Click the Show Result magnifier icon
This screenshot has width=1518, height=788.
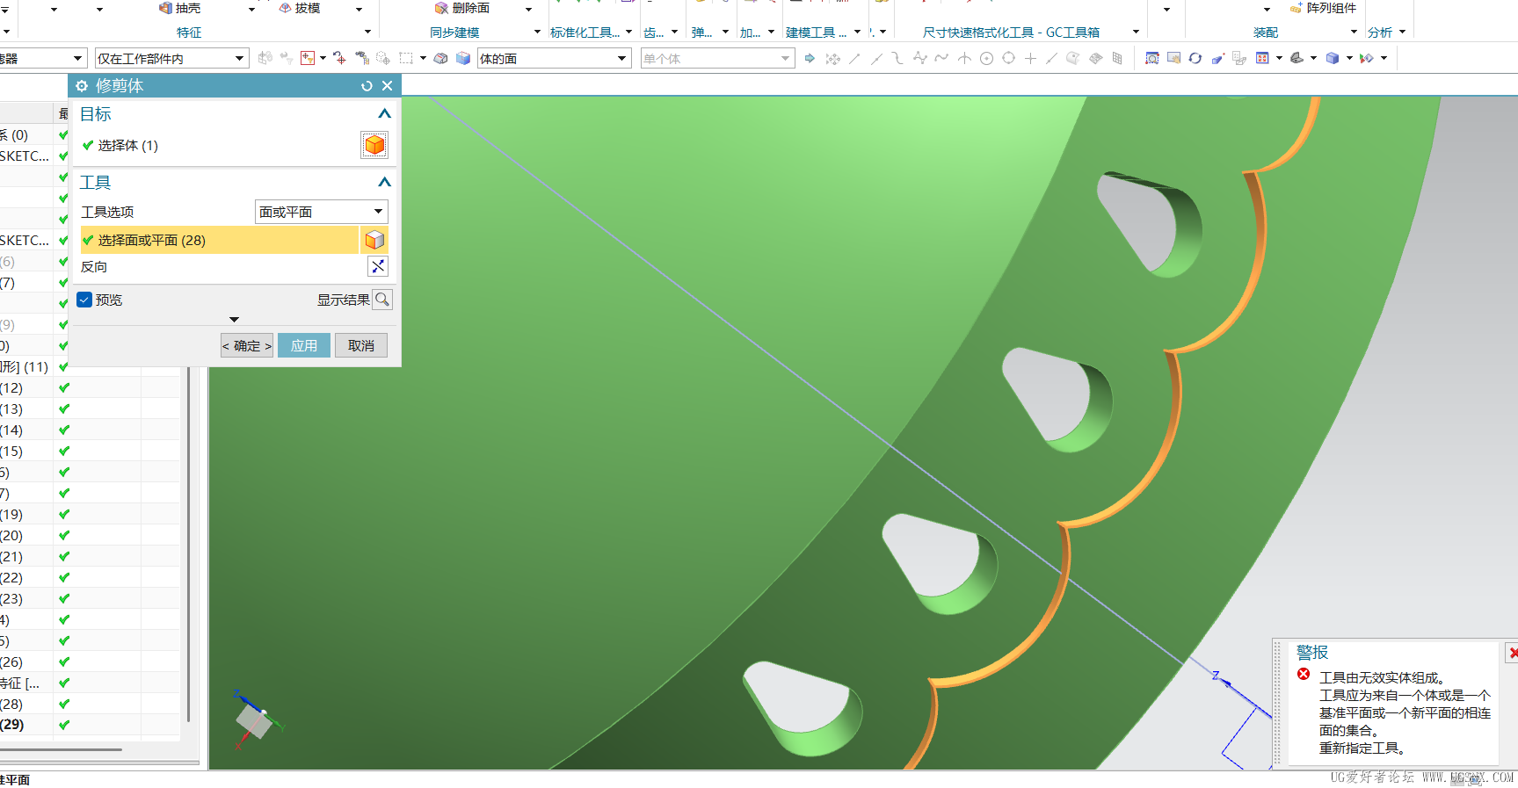381,300
